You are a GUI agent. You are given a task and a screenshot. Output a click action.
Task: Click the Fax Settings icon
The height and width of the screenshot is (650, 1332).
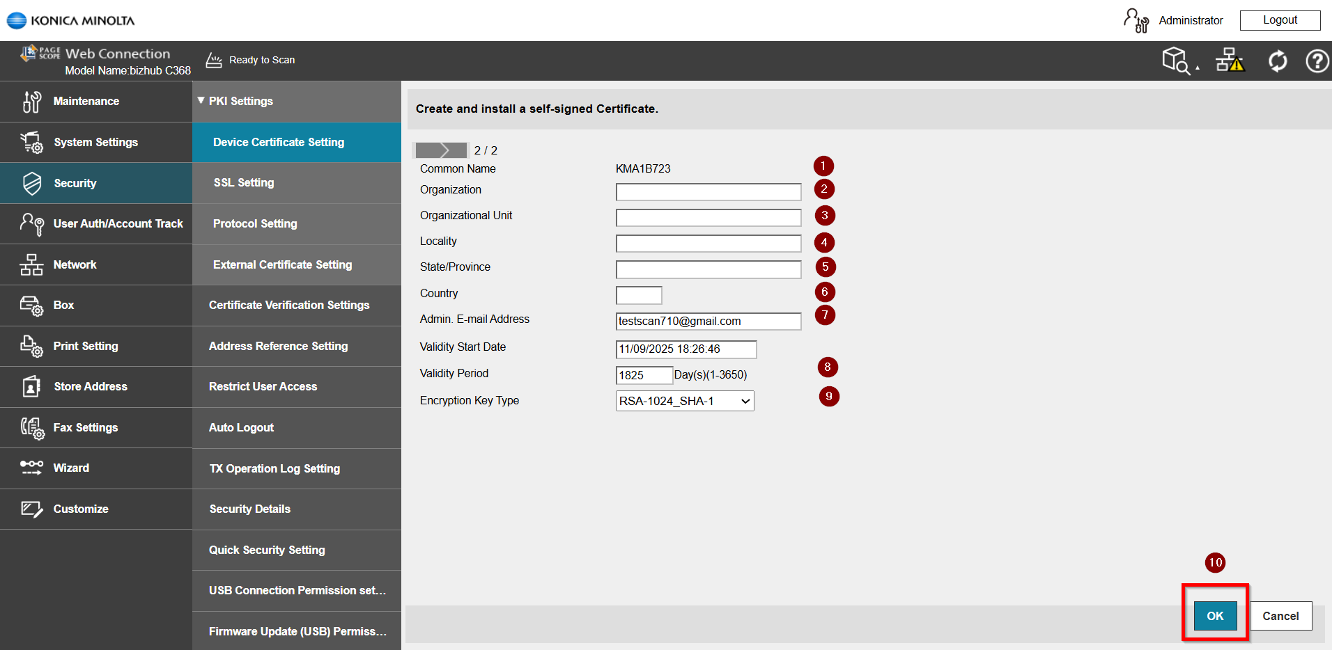(x=32, y=427)
